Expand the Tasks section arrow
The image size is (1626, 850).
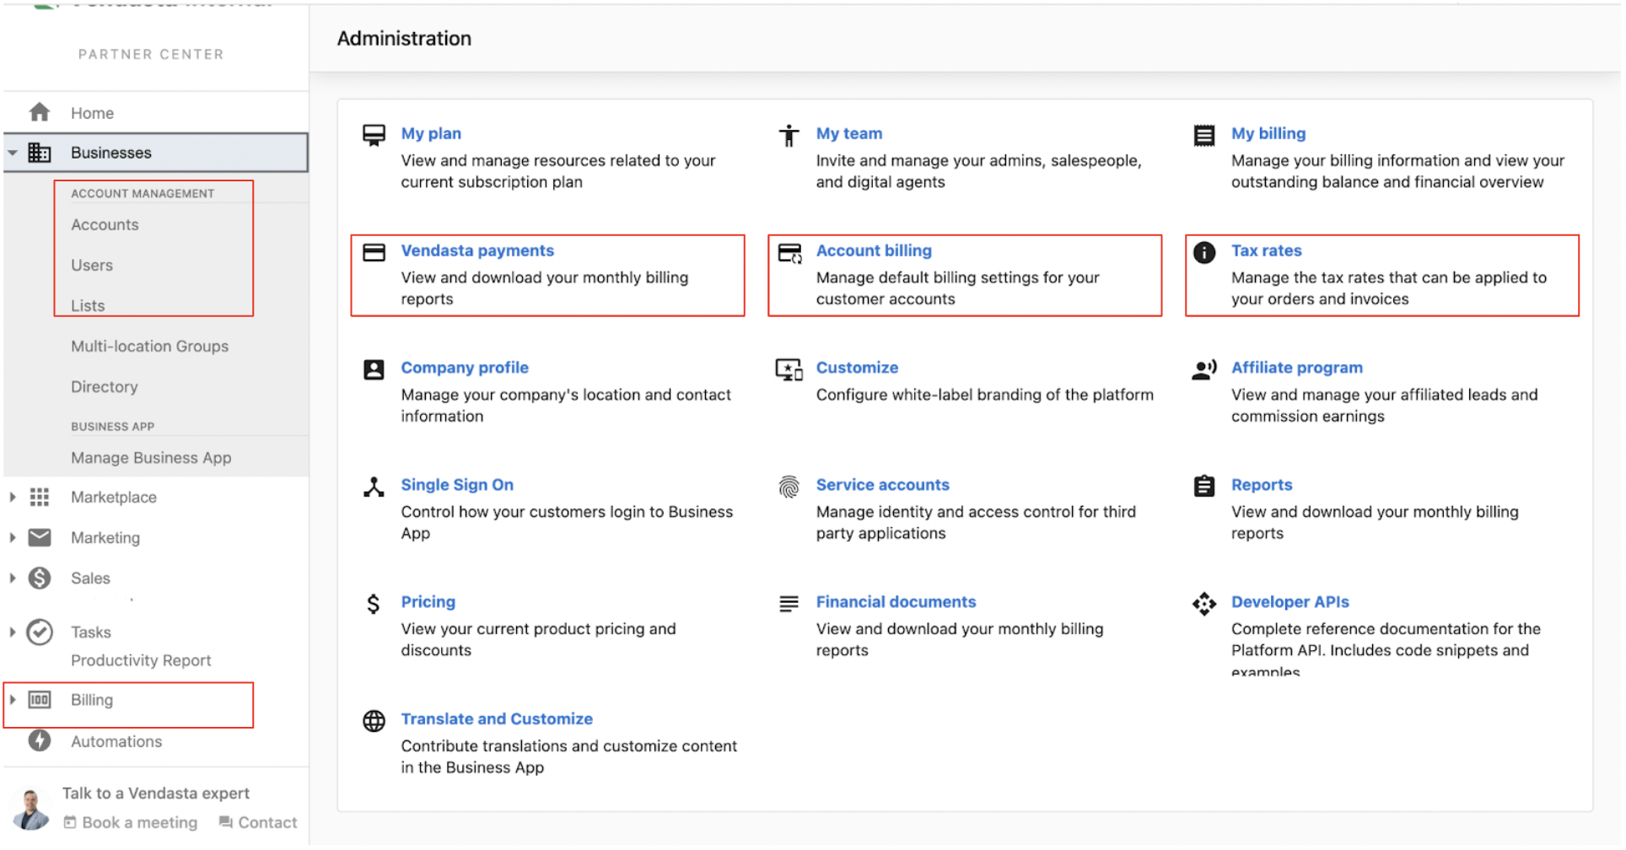tap(13, 632)
